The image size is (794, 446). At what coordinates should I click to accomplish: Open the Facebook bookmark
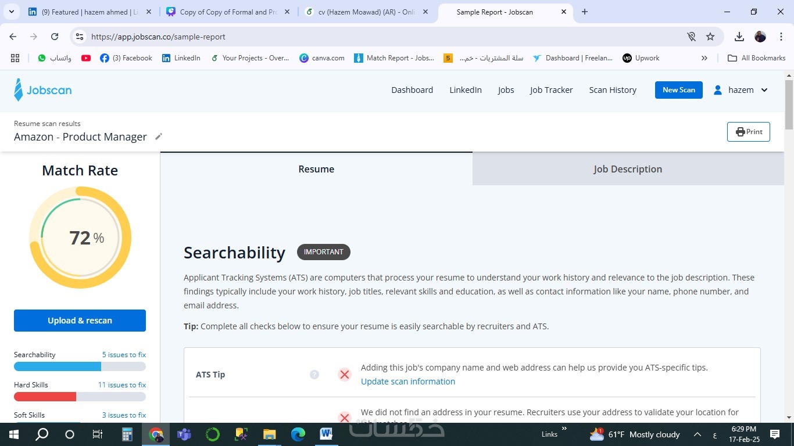click(126, 58)
